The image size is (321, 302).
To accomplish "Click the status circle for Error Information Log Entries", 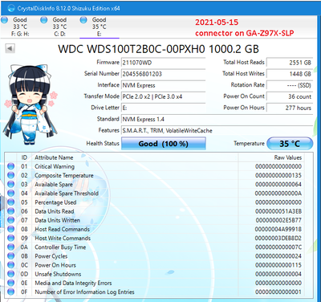I will [10, 292].
